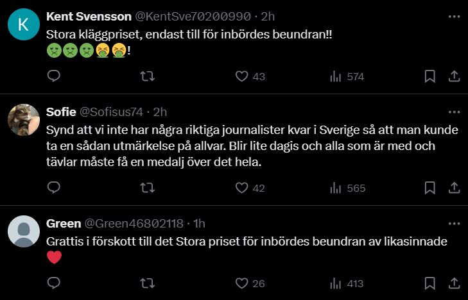Image resolution: width=468 pixels, height=300 pixels.
Task: Open more options on Kent Svensson's tweet
Action: tap(454, 14)
